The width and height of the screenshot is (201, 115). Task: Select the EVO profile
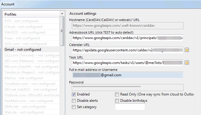point(31,21)
